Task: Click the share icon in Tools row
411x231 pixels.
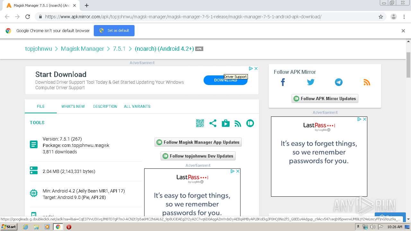Action: (x=213, y=123)
